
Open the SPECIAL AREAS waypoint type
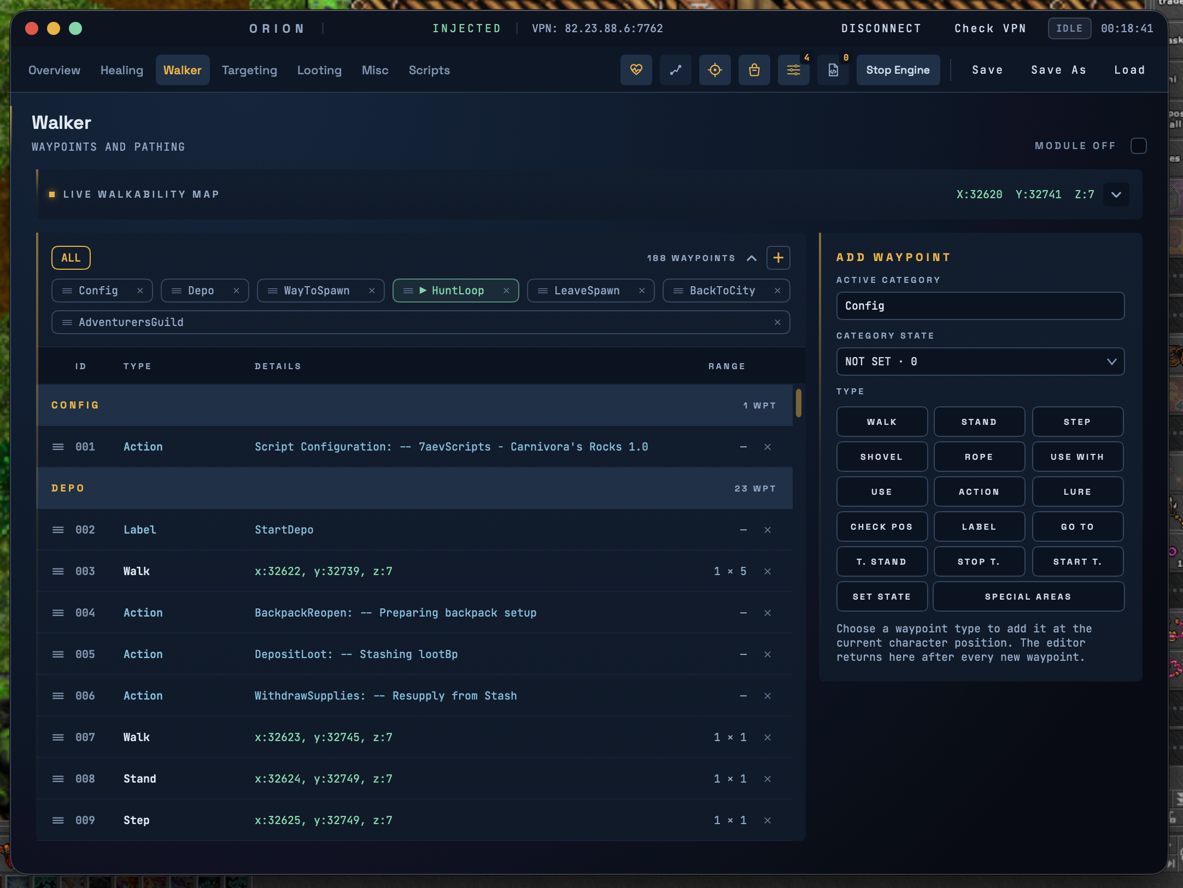1028,596
